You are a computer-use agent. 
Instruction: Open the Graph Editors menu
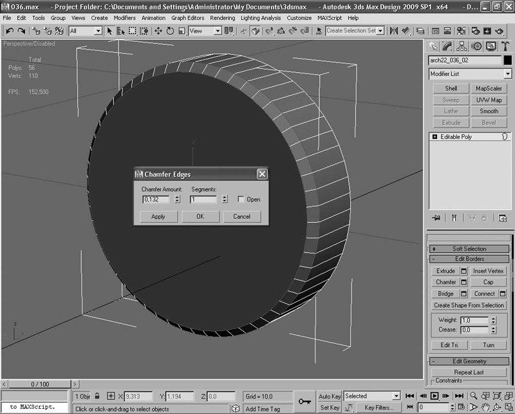[187, 18]
